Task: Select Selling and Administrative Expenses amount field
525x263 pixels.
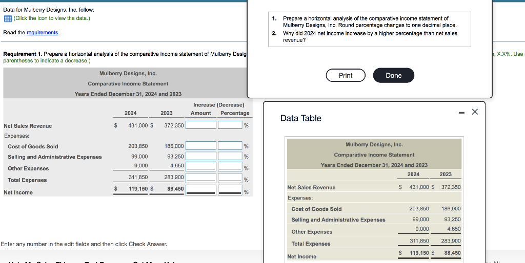Action: [201, 156]
